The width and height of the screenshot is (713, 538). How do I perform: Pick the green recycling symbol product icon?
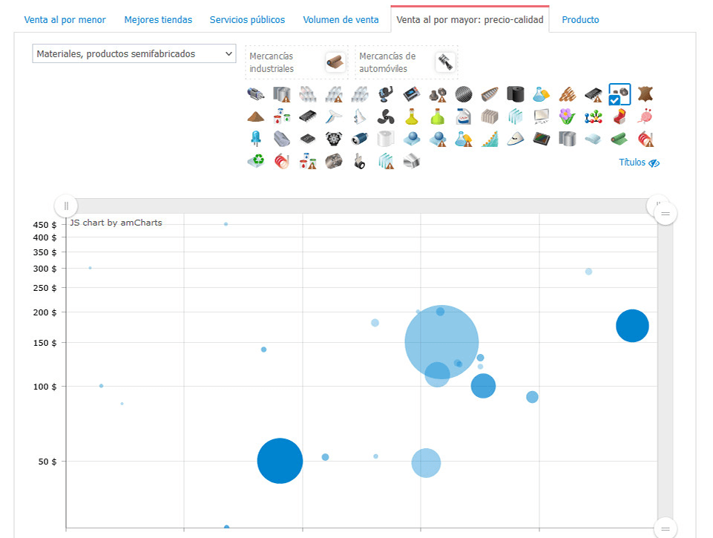(x=255, y=161)
